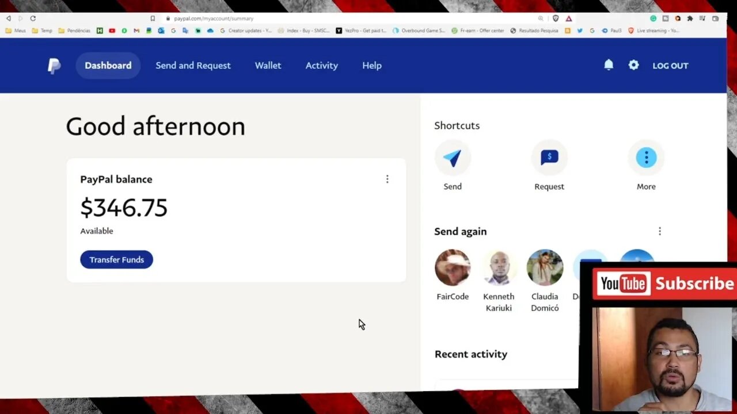Click the YouTube bookmark icon

click(x=112, y=30)
